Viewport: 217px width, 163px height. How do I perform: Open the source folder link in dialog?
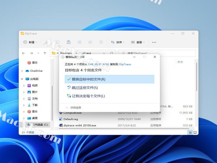98,64
